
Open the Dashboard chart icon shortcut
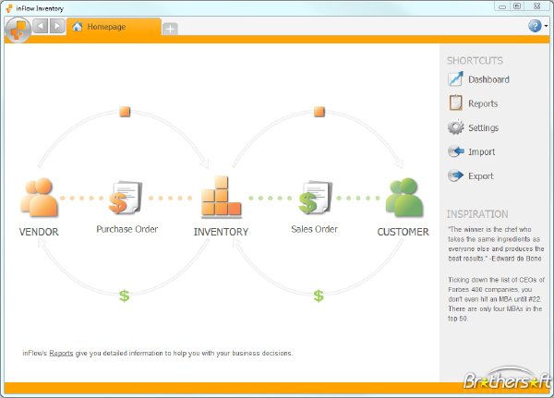455,78
